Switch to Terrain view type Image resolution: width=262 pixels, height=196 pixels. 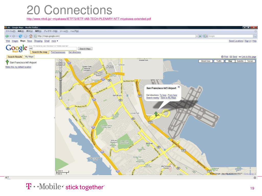coord(250,61)
